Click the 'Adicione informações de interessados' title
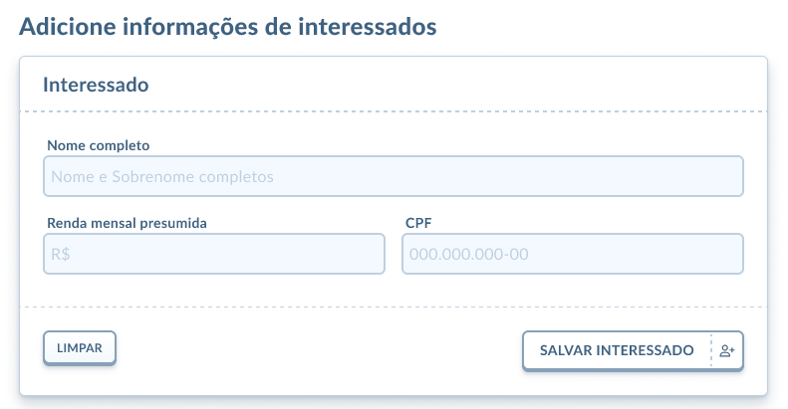Viewport: 788px width, 409px height. tap(228, 27)
